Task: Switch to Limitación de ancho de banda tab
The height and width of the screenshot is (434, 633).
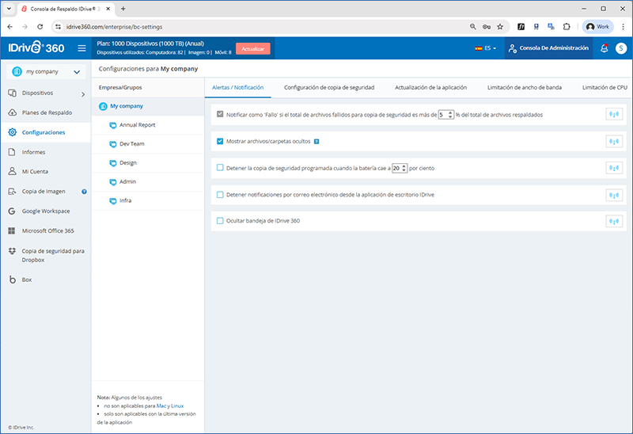Action: 525,87
